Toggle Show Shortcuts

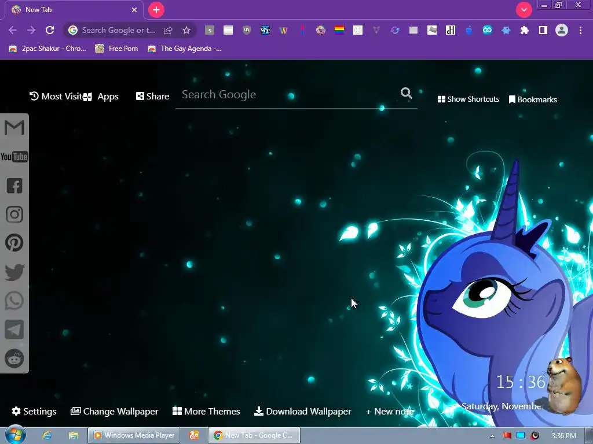(x=468, y=99)
